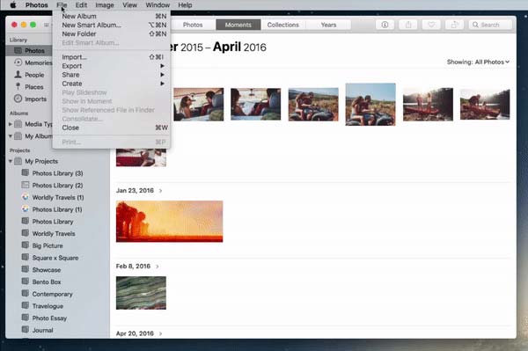The width and height of the screenshot is (528, 351).
Task: Choose New Album from File menu
Action: click(x=112, y=16)
